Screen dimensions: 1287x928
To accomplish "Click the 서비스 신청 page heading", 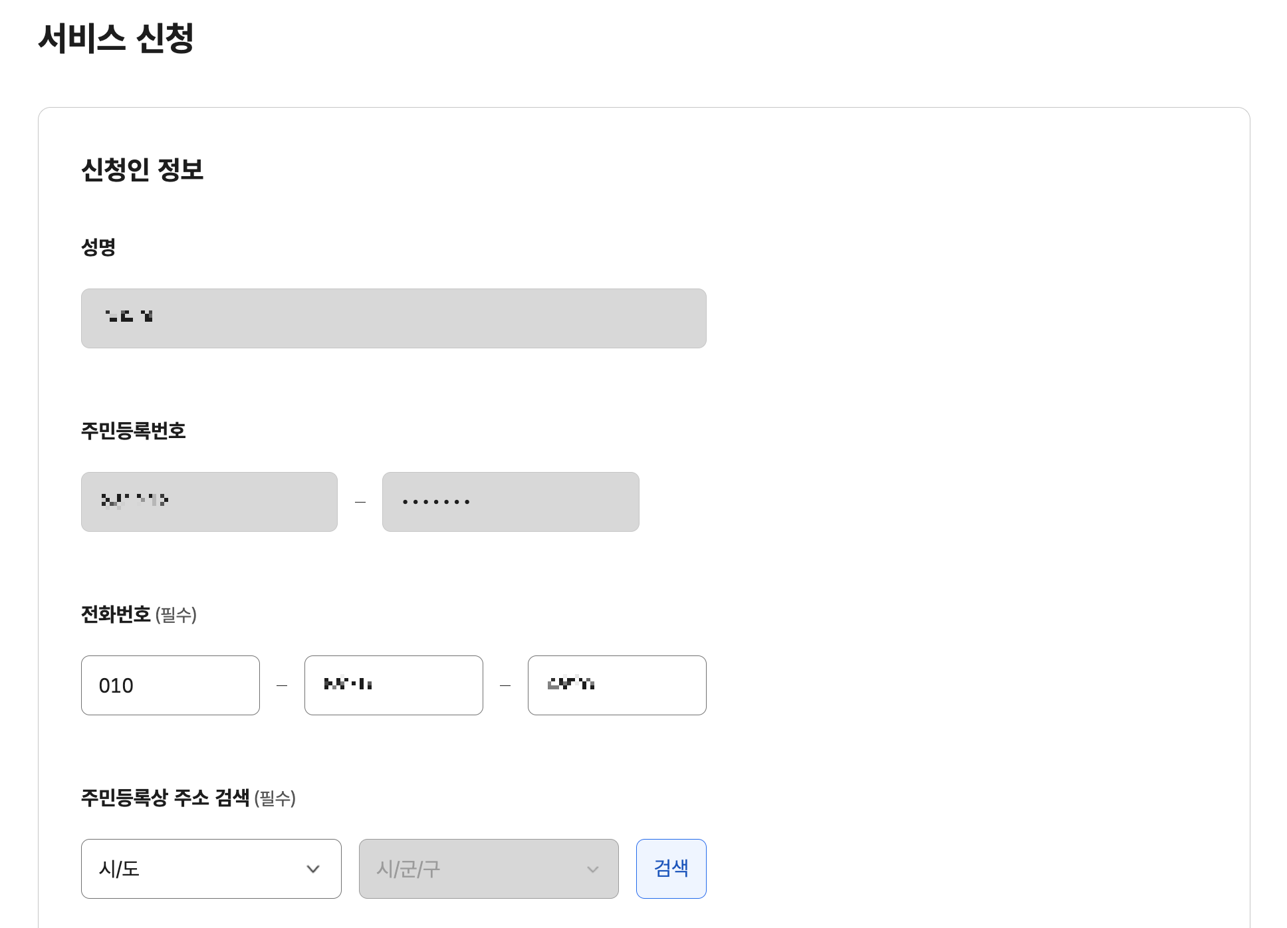I will click(116, 38).
